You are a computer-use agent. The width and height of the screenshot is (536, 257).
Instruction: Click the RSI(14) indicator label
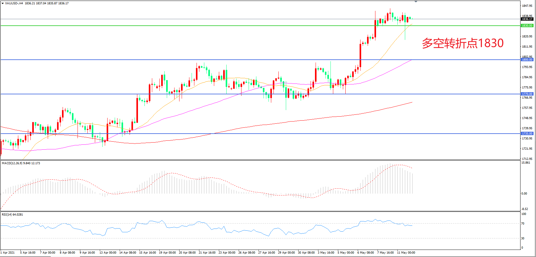[x=7, y=215]
